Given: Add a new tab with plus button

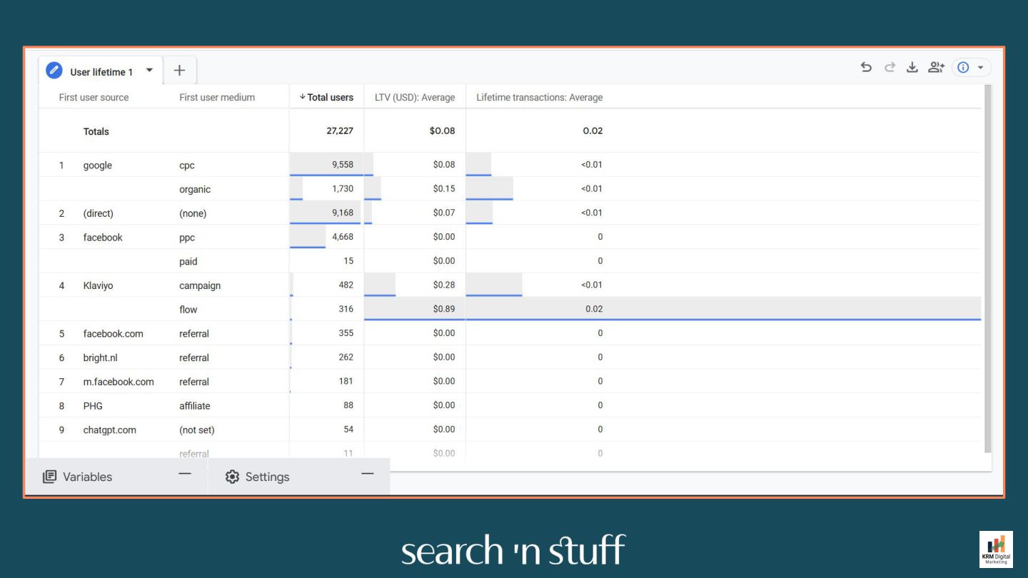Looking at the screenshot, I should coord(180,70).
